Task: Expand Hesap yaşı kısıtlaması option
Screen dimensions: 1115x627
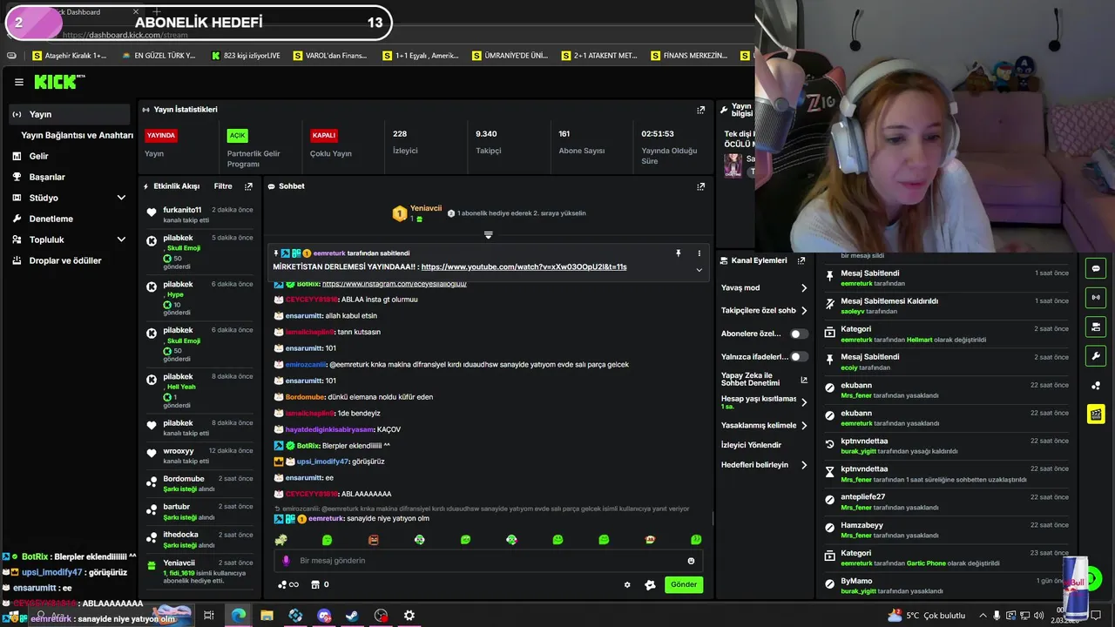Action: (765, 401)
